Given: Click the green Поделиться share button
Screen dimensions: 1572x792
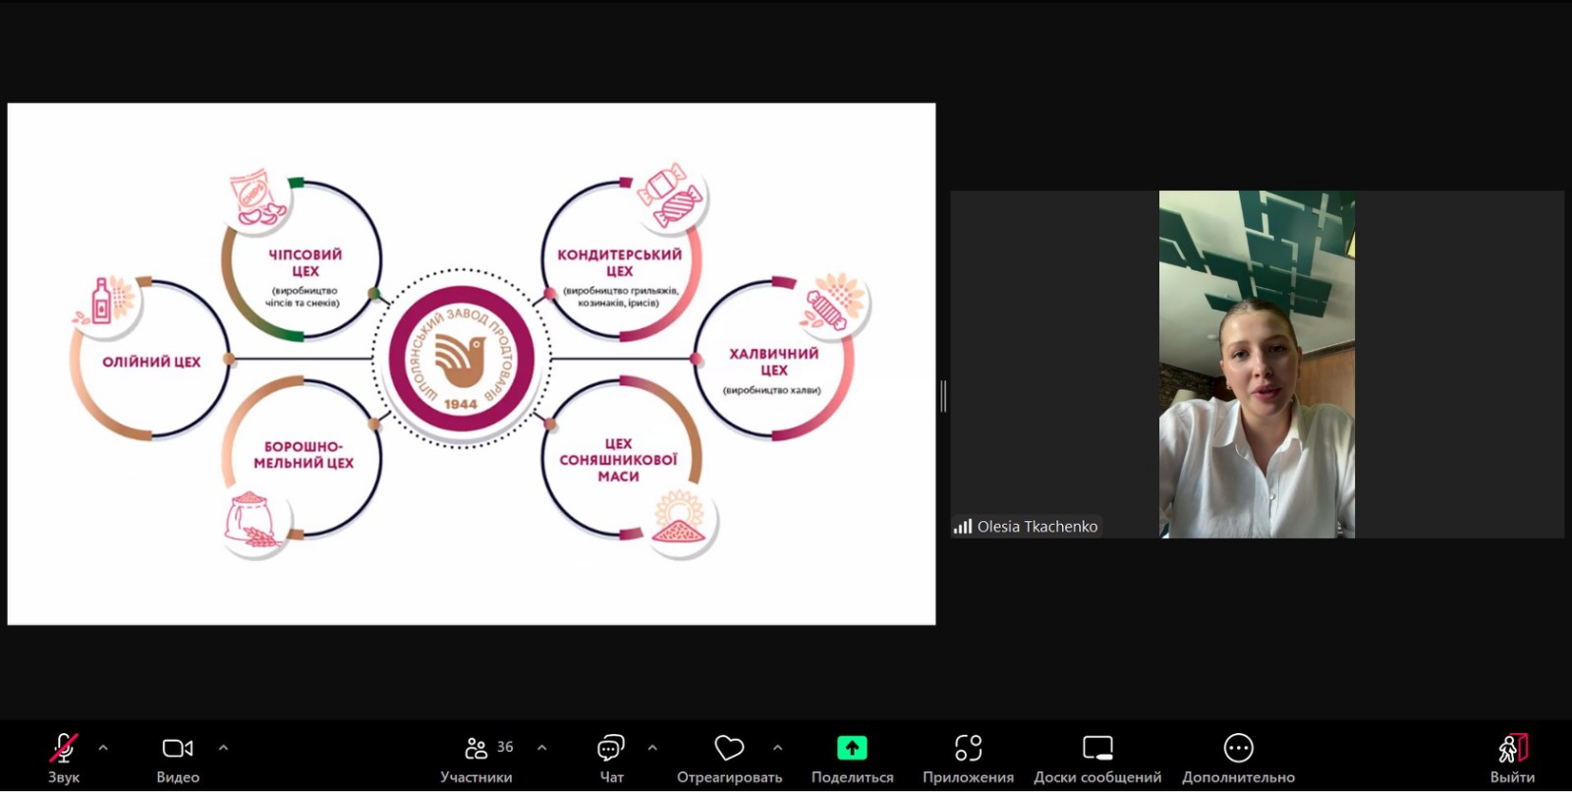Looking at the screenshot, I should [x=852, y=748].
